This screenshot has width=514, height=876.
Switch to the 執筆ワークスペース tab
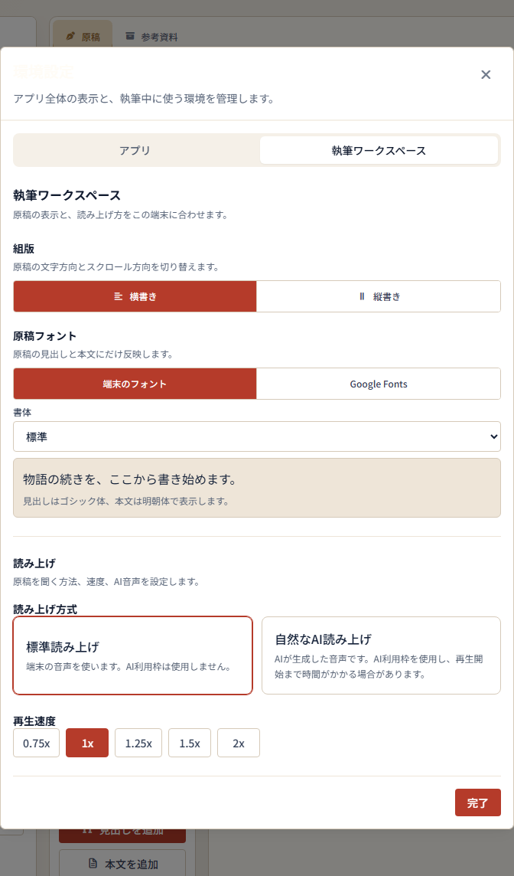point(379,150)
